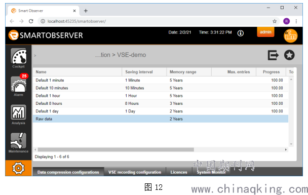Select Data compression configurations tab
Screen dimensions: 308x195
point(68,172)
